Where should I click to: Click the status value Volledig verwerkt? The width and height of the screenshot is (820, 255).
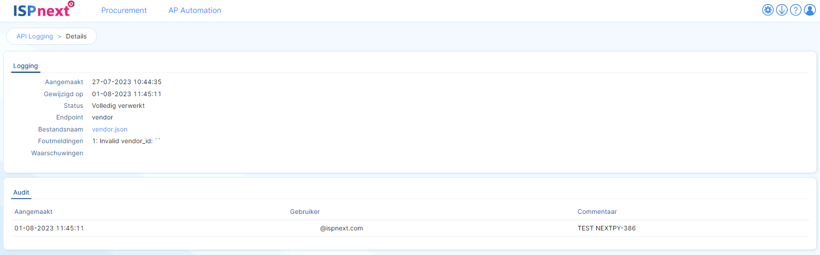(118, 106)
